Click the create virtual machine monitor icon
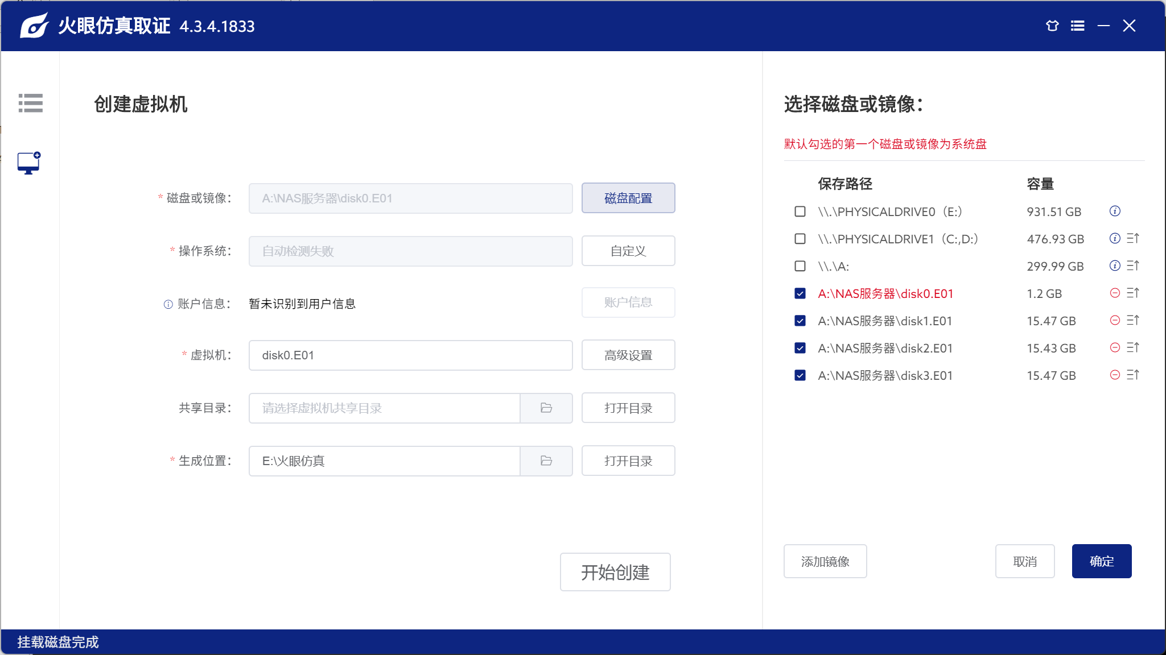Image resolution: width=1166 pixels, height=655 pixels. 28,163
